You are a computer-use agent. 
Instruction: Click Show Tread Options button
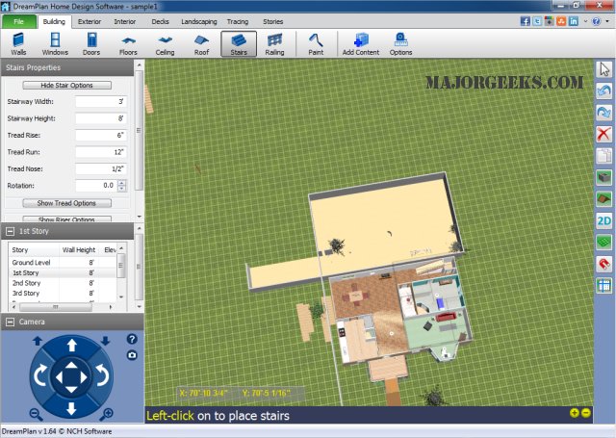(66, 203)
